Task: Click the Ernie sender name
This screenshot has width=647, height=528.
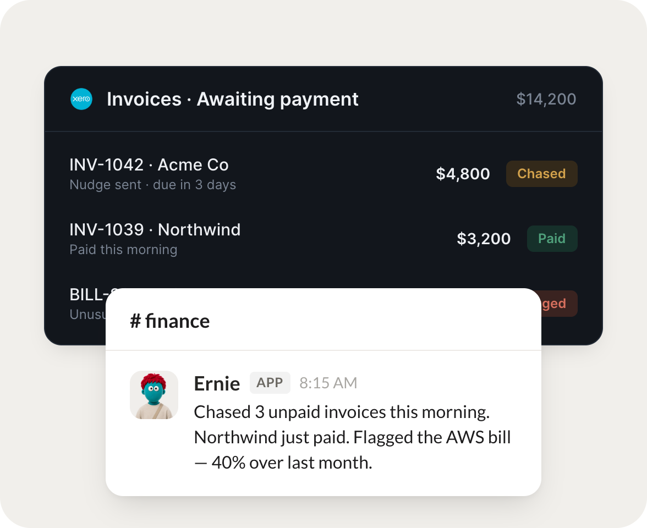Action: (x=217, y=384)
